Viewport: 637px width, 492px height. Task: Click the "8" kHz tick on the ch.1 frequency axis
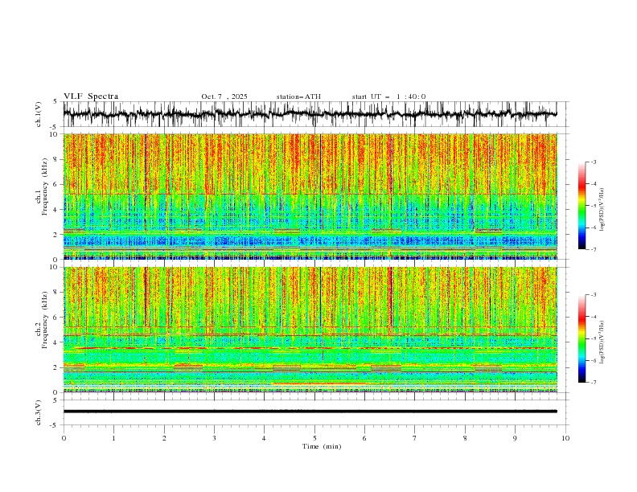tap(57, 159)
